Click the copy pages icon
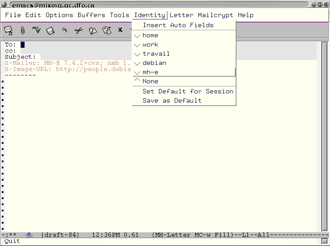The height and width of the screenshot is (246, 330). (93, 31)
